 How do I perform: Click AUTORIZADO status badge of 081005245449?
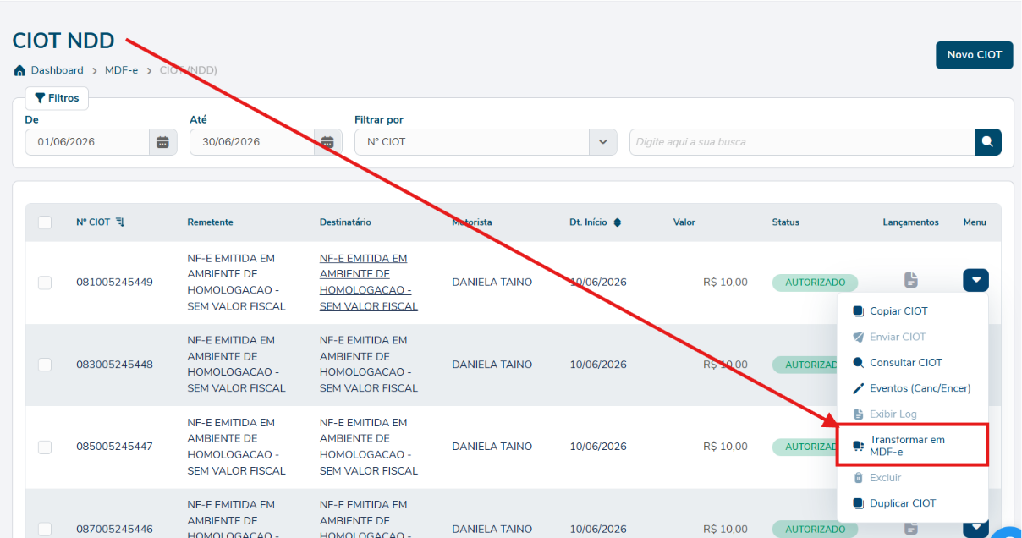click(815, 283)
